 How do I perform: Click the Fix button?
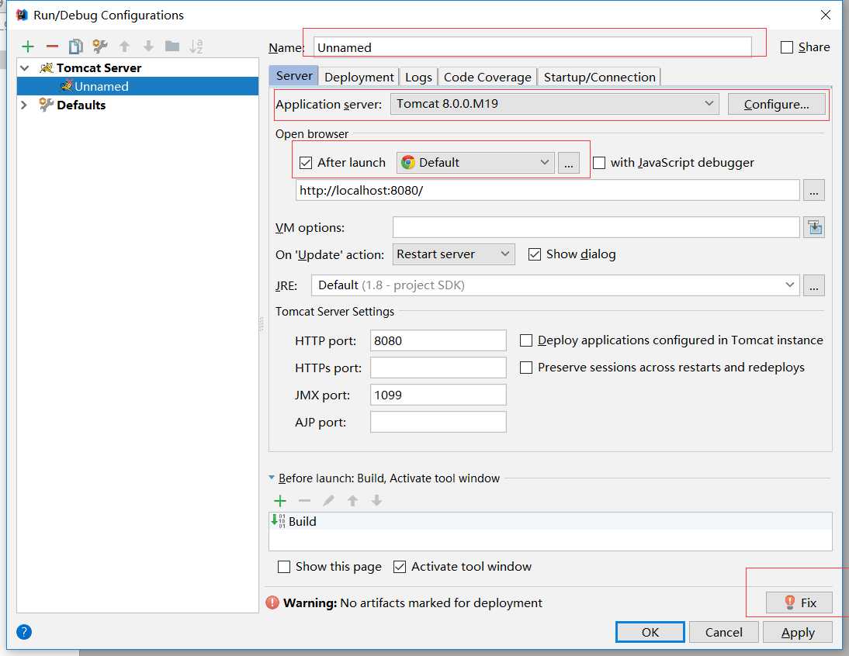point(799,602)
